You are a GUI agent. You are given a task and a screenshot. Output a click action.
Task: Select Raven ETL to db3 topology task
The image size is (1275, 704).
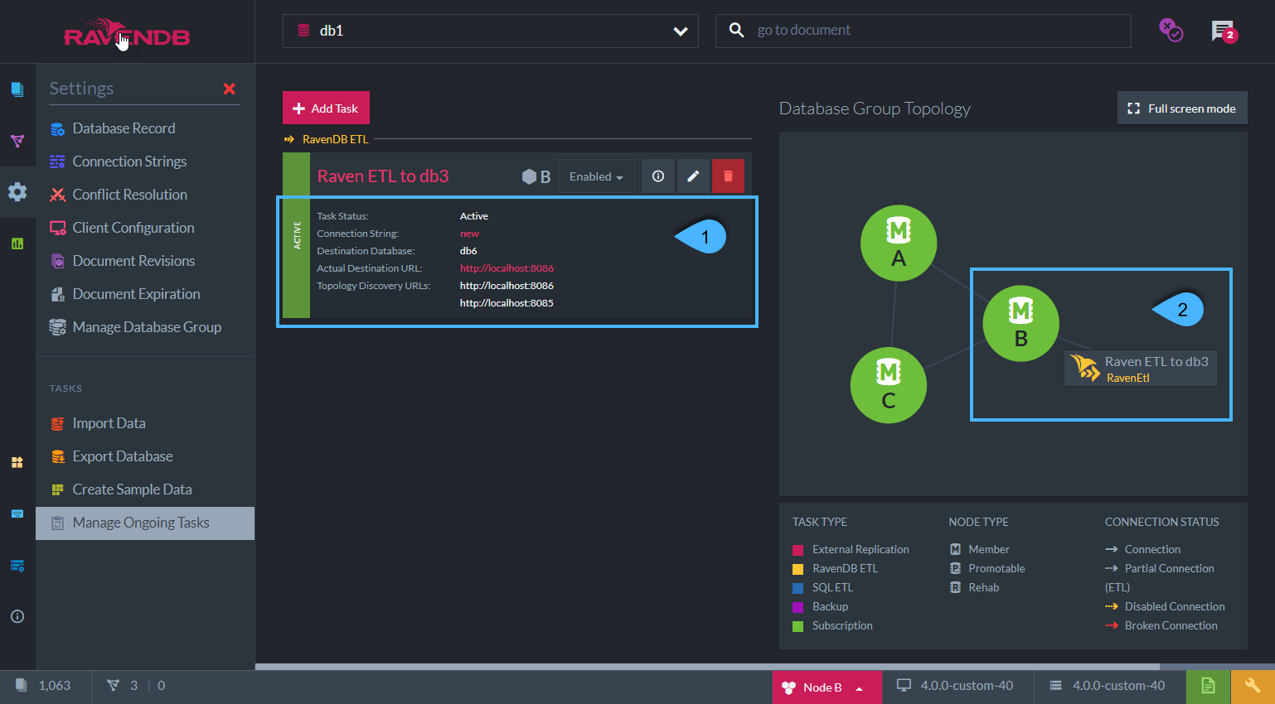[x=1141, y=369]
